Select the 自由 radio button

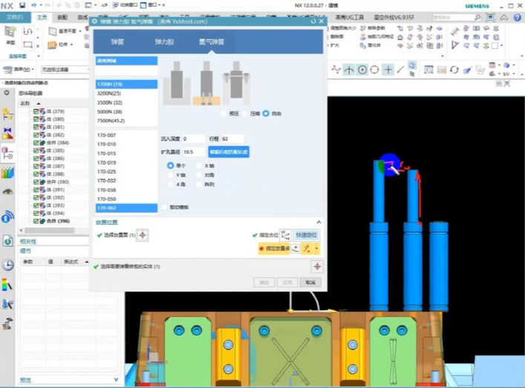pyautogui.click(x=266, y=114)
